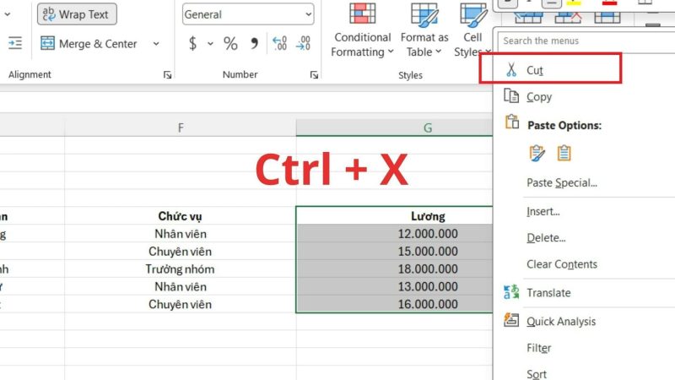675x380 pixels.
Task: Select the 15.000.000 salary cell
Action: click(x=394, y=251)
